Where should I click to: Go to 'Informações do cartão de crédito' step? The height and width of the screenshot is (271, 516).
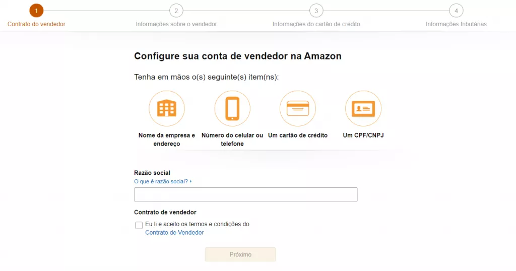[316, 24]
